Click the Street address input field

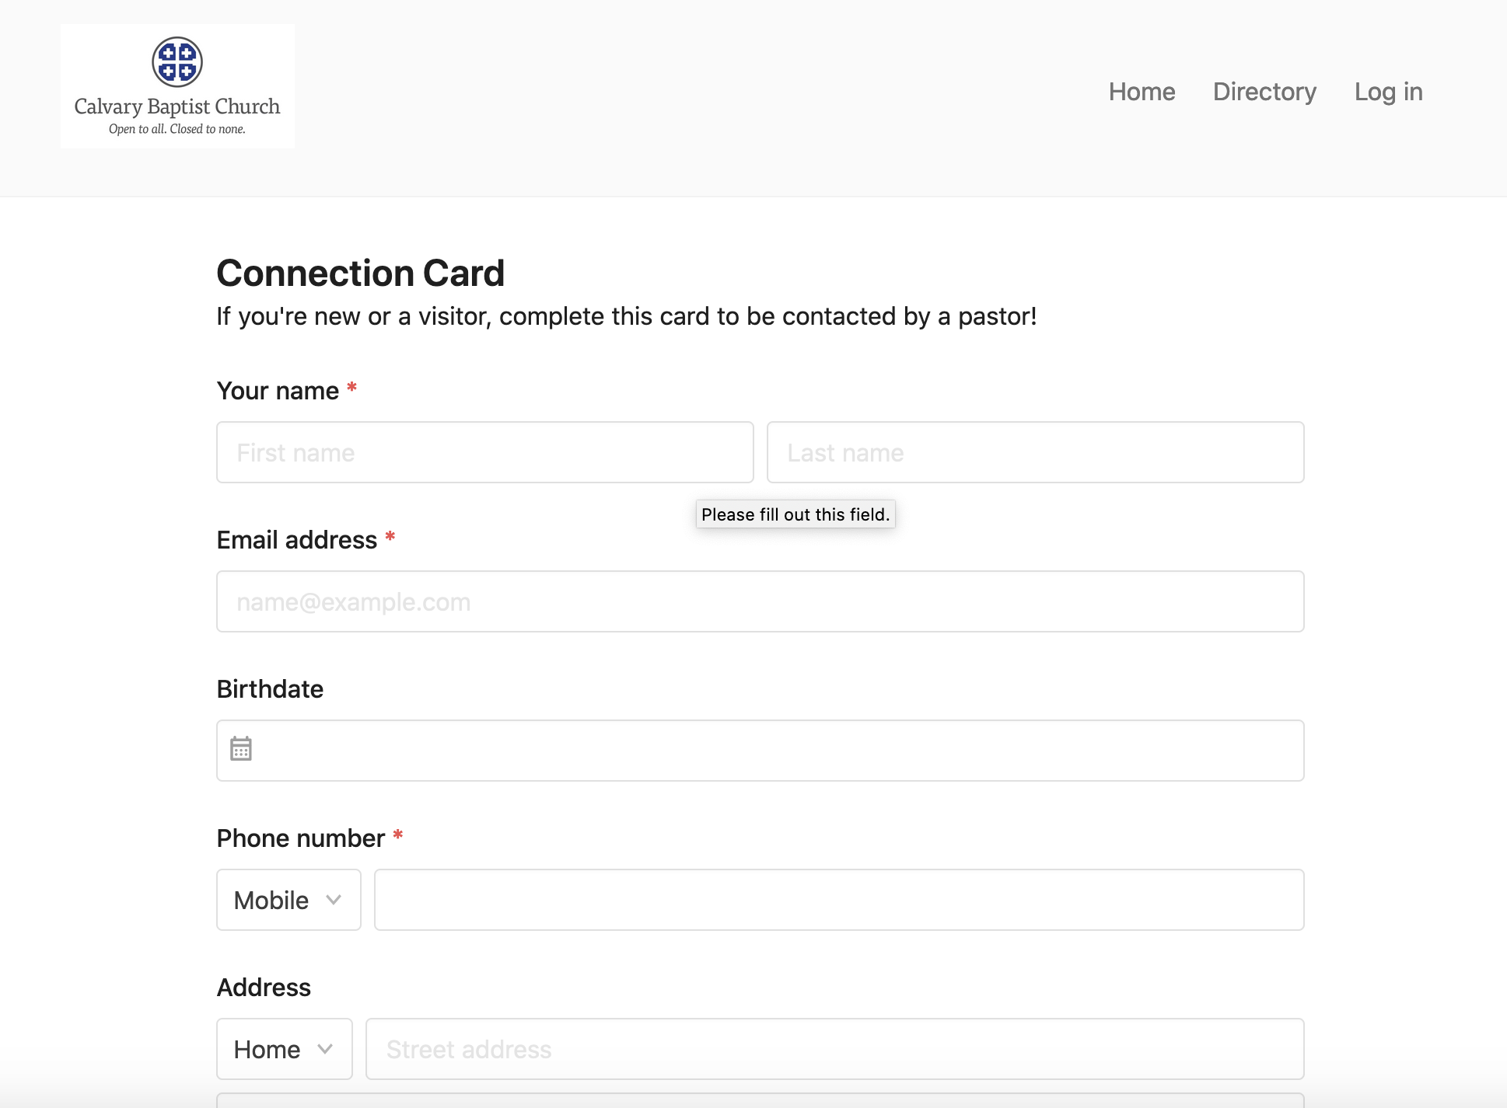click(834, 1049)
